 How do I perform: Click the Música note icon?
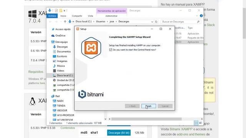[x=55, y=66]
